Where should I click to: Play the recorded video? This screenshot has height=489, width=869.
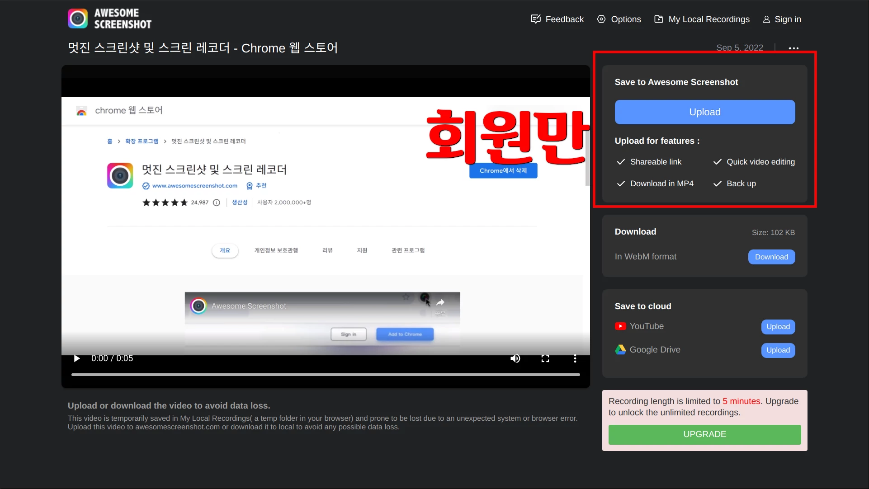click(x=76, y=358)
